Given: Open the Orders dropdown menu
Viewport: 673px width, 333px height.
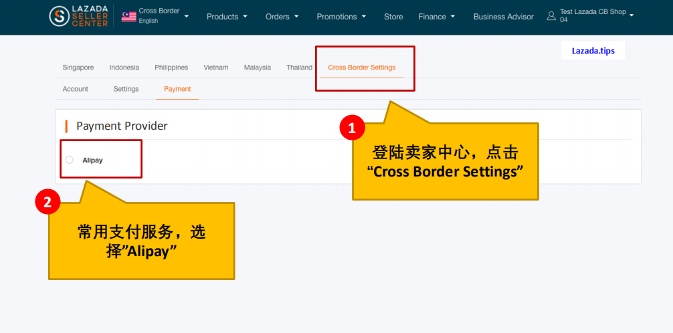Looking at the screenshot, I should 282,17.
